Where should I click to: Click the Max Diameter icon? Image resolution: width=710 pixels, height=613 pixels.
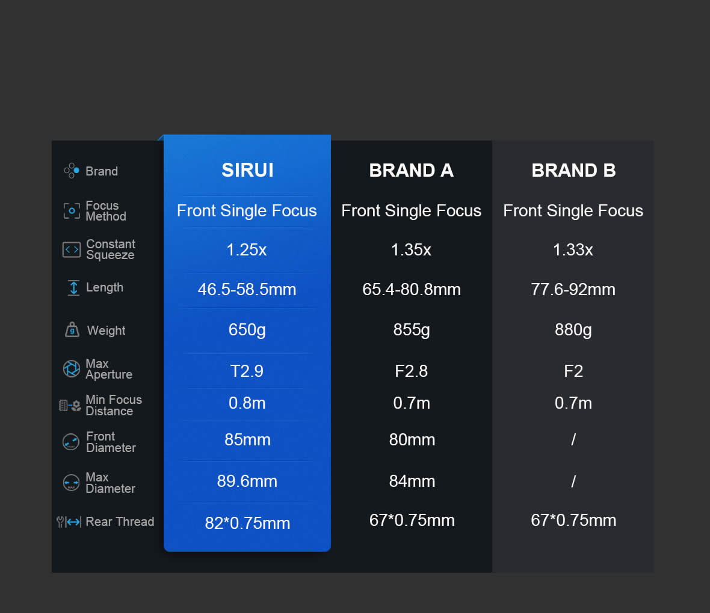(x=71, y=483)
